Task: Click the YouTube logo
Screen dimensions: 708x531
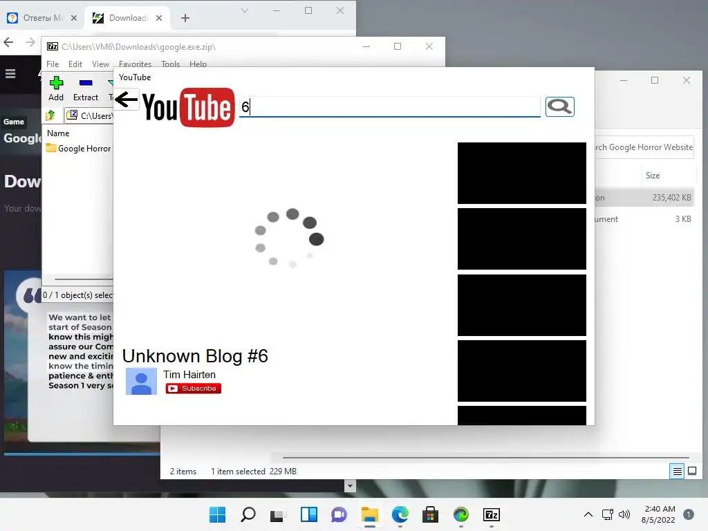Action: coord(189,107)
